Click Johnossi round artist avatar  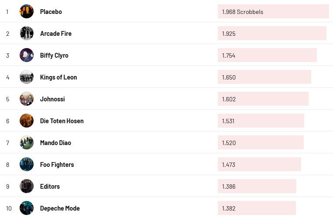(x=27, y=99)
